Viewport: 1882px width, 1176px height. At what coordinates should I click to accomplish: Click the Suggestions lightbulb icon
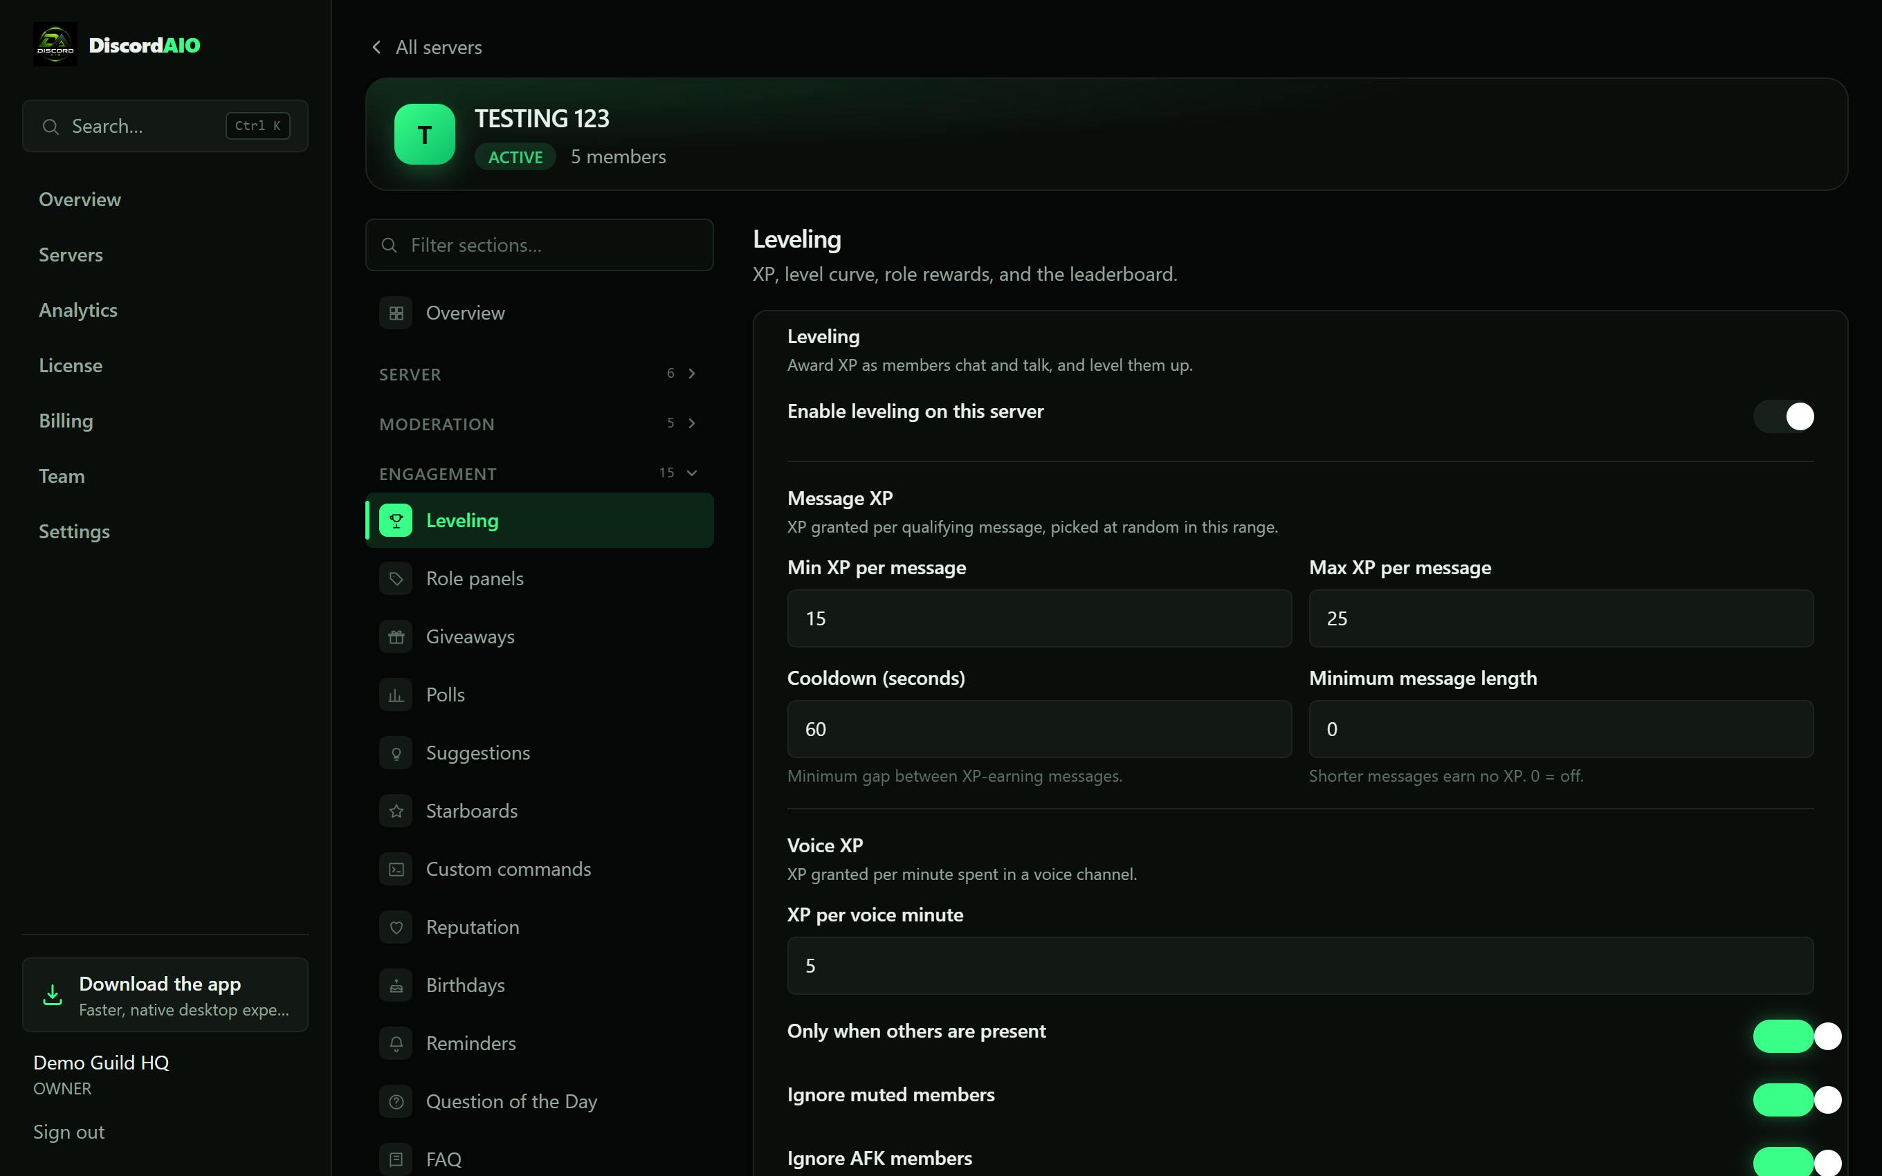click(x=396, y=753)
